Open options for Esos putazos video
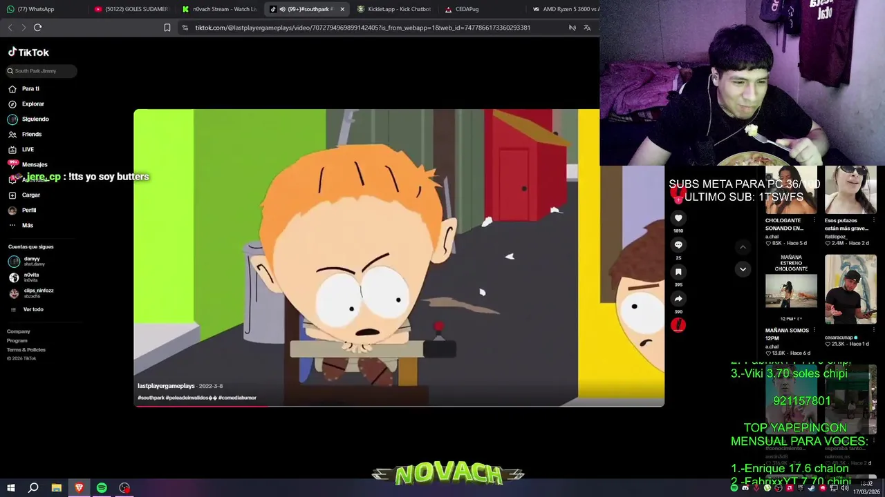885x497 pixels. coord(873,221)
